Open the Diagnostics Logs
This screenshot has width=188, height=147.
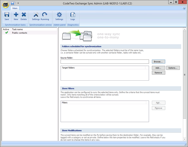pos(73,16)
